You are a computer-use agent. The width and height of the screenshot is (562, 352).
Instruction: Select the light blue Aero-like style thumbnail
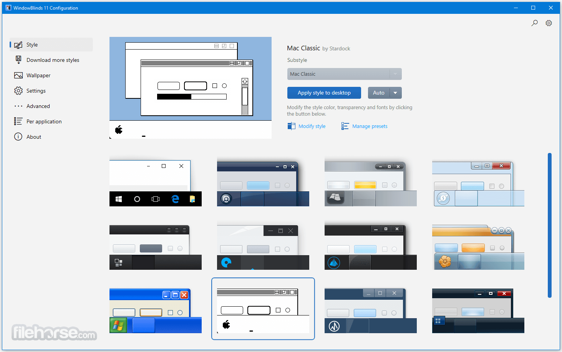click(478, 183)
